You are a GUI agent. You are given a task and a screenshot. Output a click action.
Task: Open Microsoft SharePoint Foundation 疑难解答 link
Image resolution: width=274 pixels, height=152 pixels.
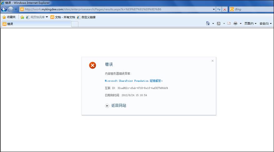pyautogui.click(x=134, y=81)
